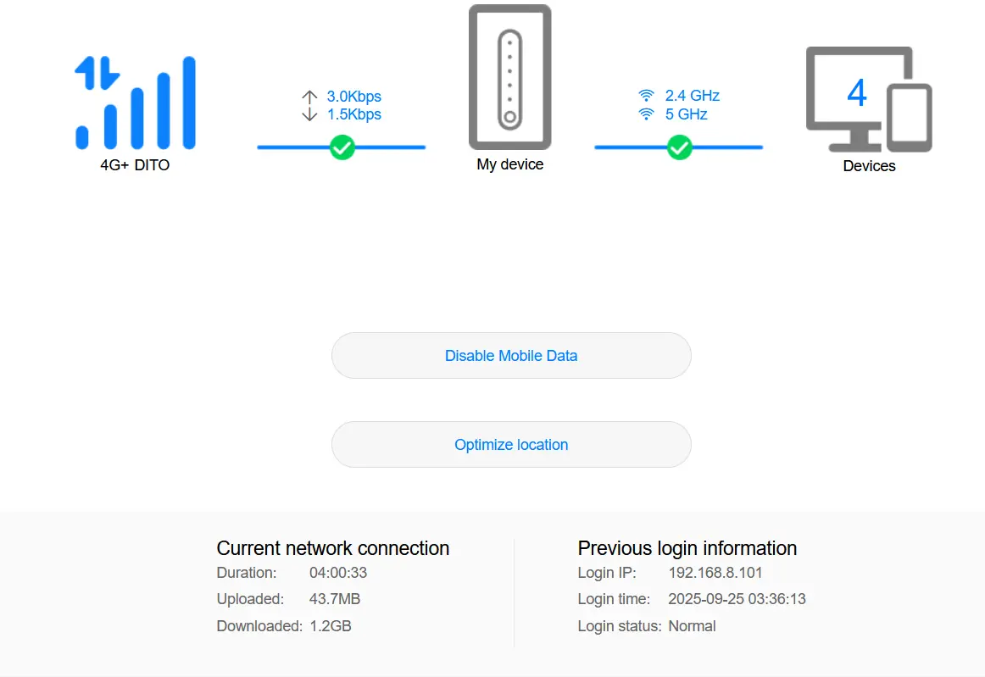Click the number 4 devices count

(x=857, y=92)
